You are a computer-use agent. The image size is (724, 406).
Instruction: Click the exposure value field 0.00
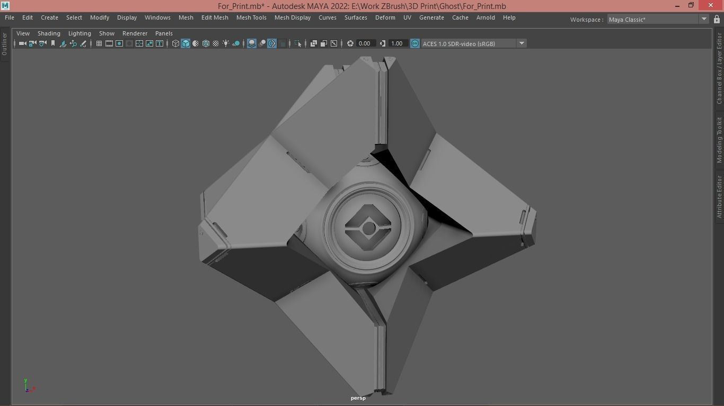pyautogui.click(x=365, y=43)
